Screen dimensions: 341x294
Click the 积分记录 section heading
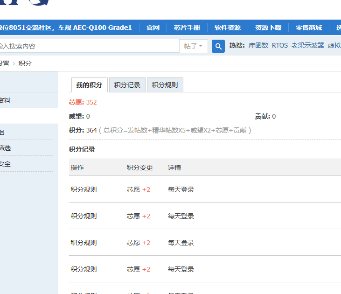pyautogui.click(x=82, y=149)
